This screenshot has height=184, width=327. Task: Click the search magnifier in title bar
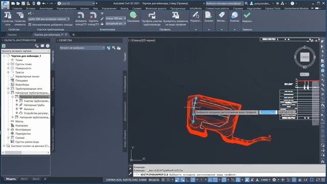pyautogui.click(x=246, y=4)
